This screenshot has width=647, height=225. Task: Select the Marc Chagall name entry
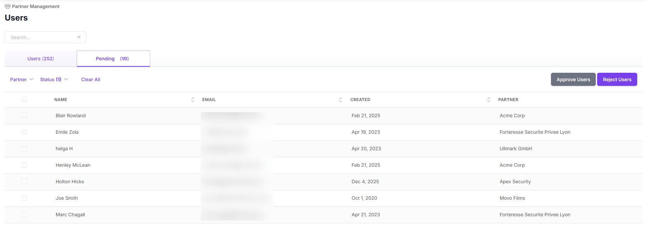[x=70, y=215]
